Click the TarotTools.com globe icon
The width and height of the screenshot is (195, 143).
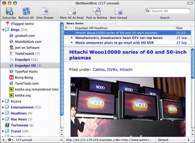tap(11, 83)
